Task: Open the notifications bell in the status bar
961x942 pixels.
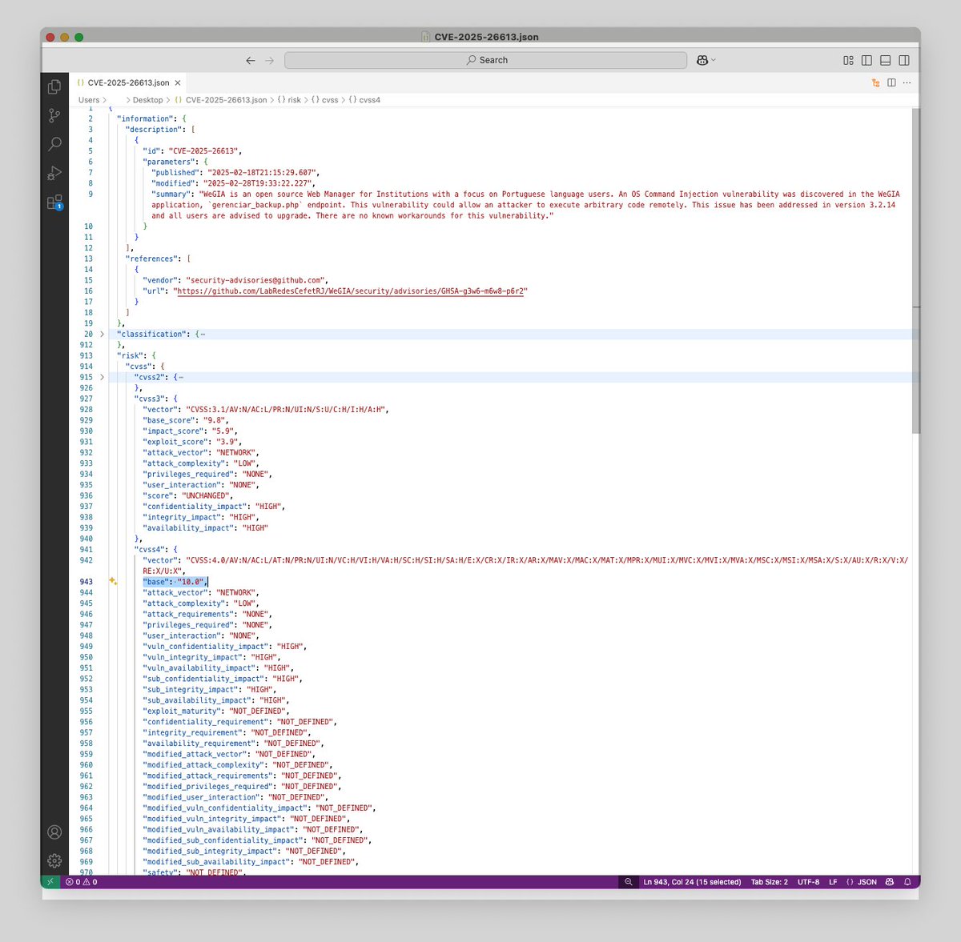Action: click(x=907, y=881)
